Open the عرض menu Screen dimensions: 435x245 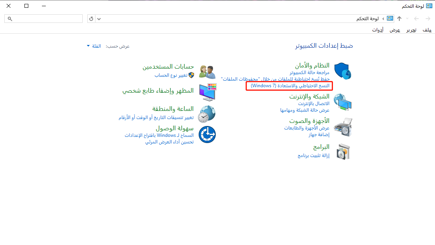395,30
